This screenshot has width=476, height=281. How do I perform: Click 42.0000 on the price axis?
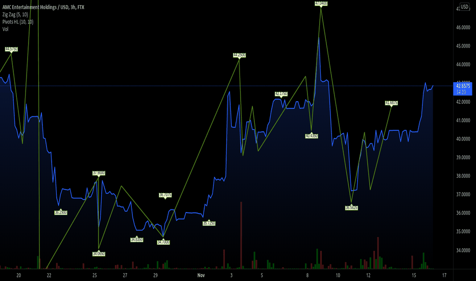tap(463, 102)
